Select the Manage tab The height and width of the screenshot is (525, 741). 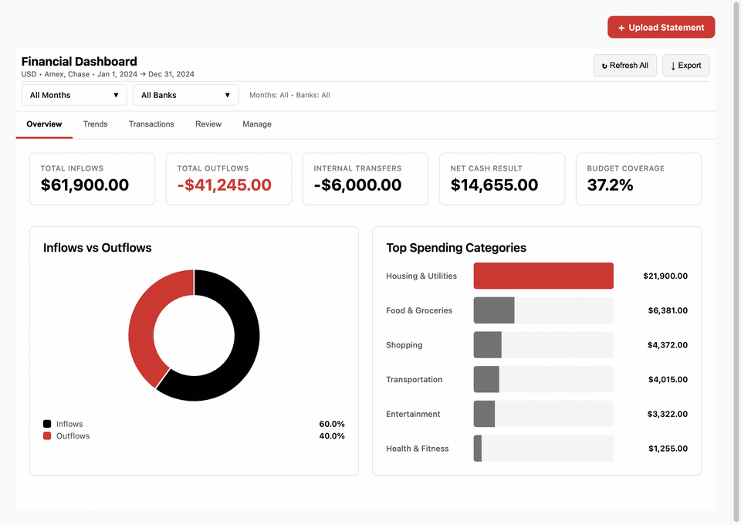coord(256,124)
